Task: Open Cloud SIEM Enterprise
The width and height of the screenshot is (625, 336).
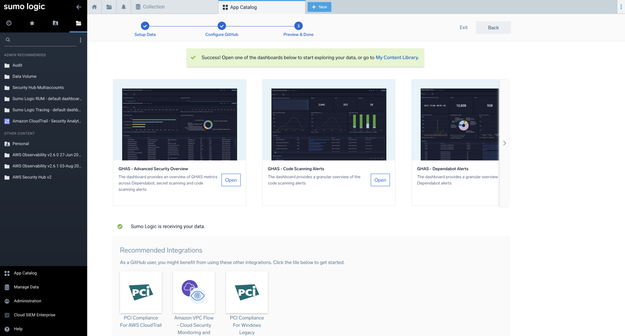Action: (34, 315)
